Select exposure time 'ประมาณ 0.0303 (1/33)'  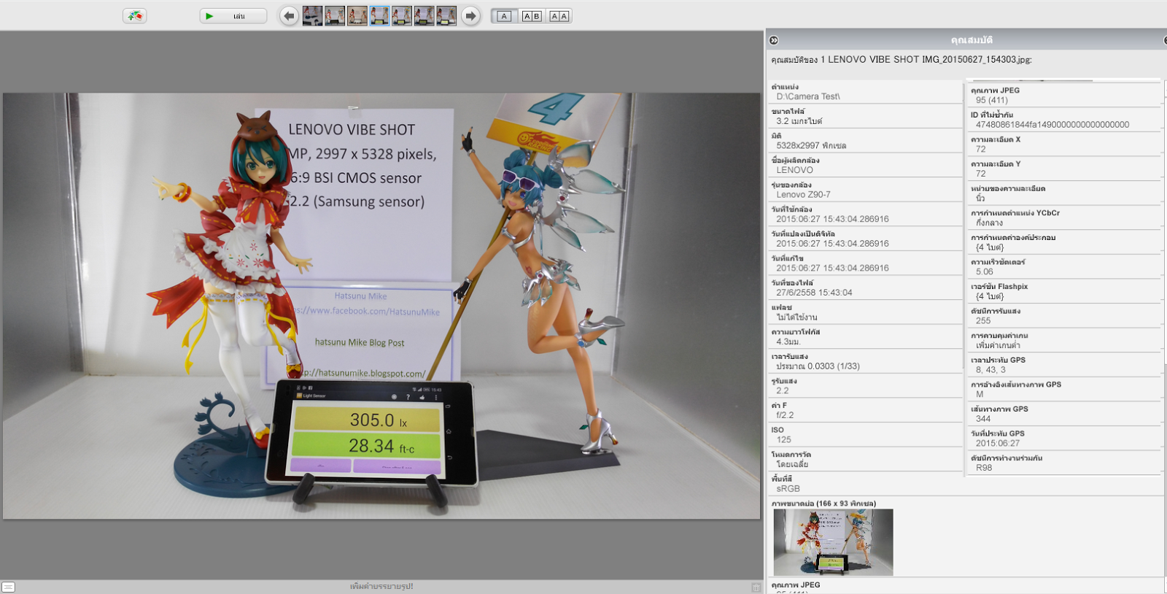pyautogui.click(x=818, y=366)
